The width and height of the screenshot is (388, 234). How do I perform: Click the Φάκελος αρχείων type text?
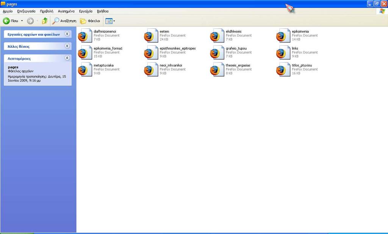[x=20, y=71]
